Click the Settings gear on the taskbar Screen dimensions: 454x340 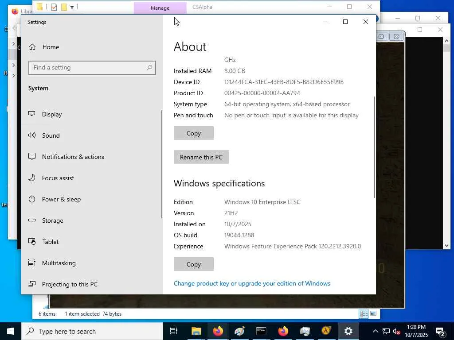pyautogui.click(x=348, y=331)
